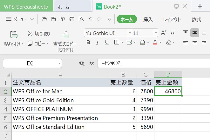Click the 売上金額 header cell
Image resolution: width=210 pixels, height=140 pixels.
pyautogui.click(x=168, y=82)
